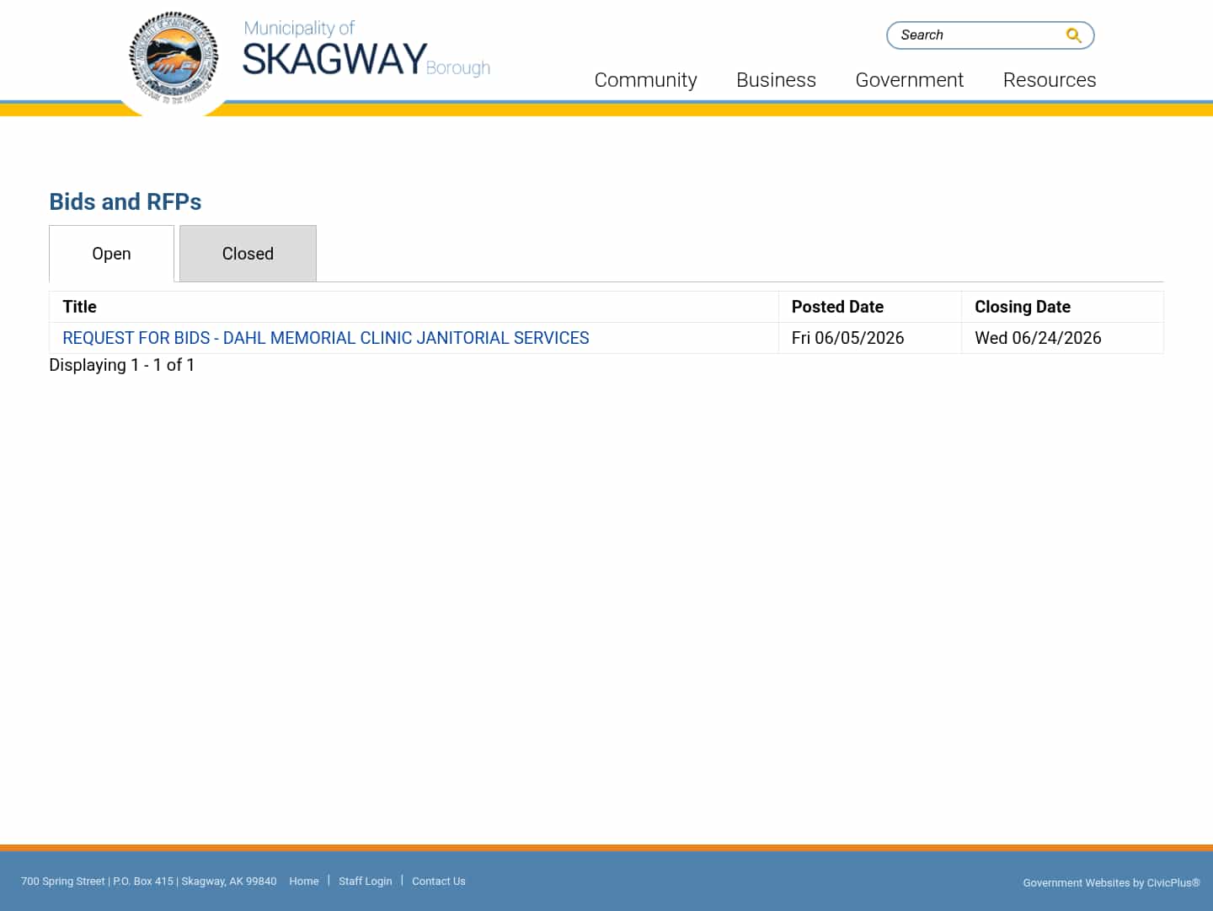
Task: Click the search magnifier icon
Action: (1073, 35)
